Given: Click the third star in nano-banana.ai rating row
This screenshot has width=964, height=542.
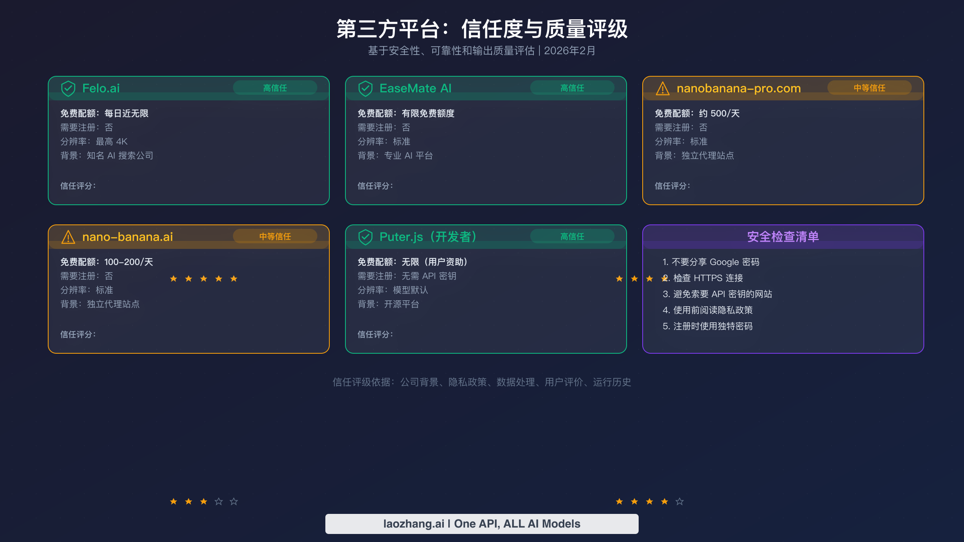Looking at the screenshot, I should [203, 278].
